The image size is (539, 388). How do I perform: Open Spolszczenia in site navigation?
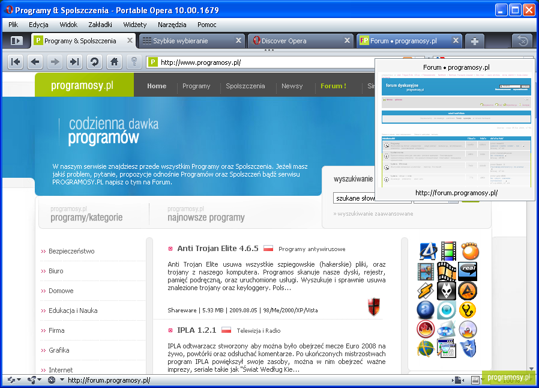pyautogui.click(x=245, y=86)
